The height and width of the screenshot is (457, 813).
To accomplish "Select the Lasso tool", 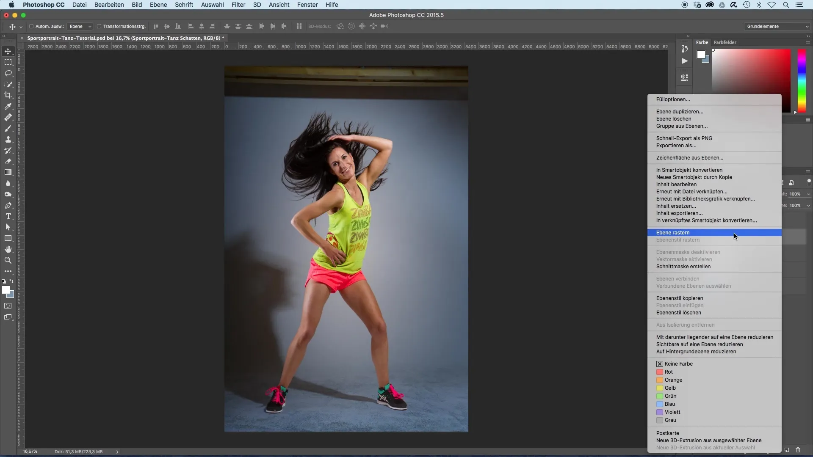I will pyautogui.click(x=8, y=73).
